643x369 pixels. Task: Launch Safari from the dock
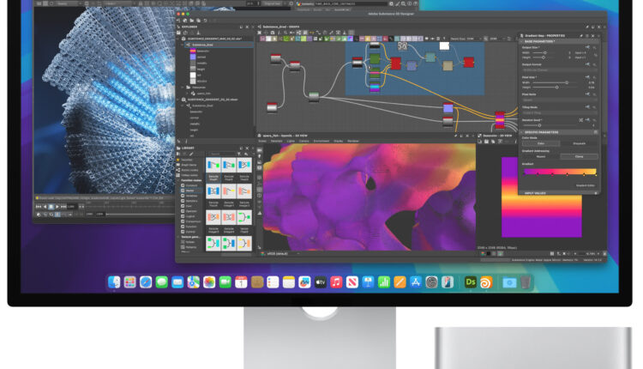click(x=146, y=282)
